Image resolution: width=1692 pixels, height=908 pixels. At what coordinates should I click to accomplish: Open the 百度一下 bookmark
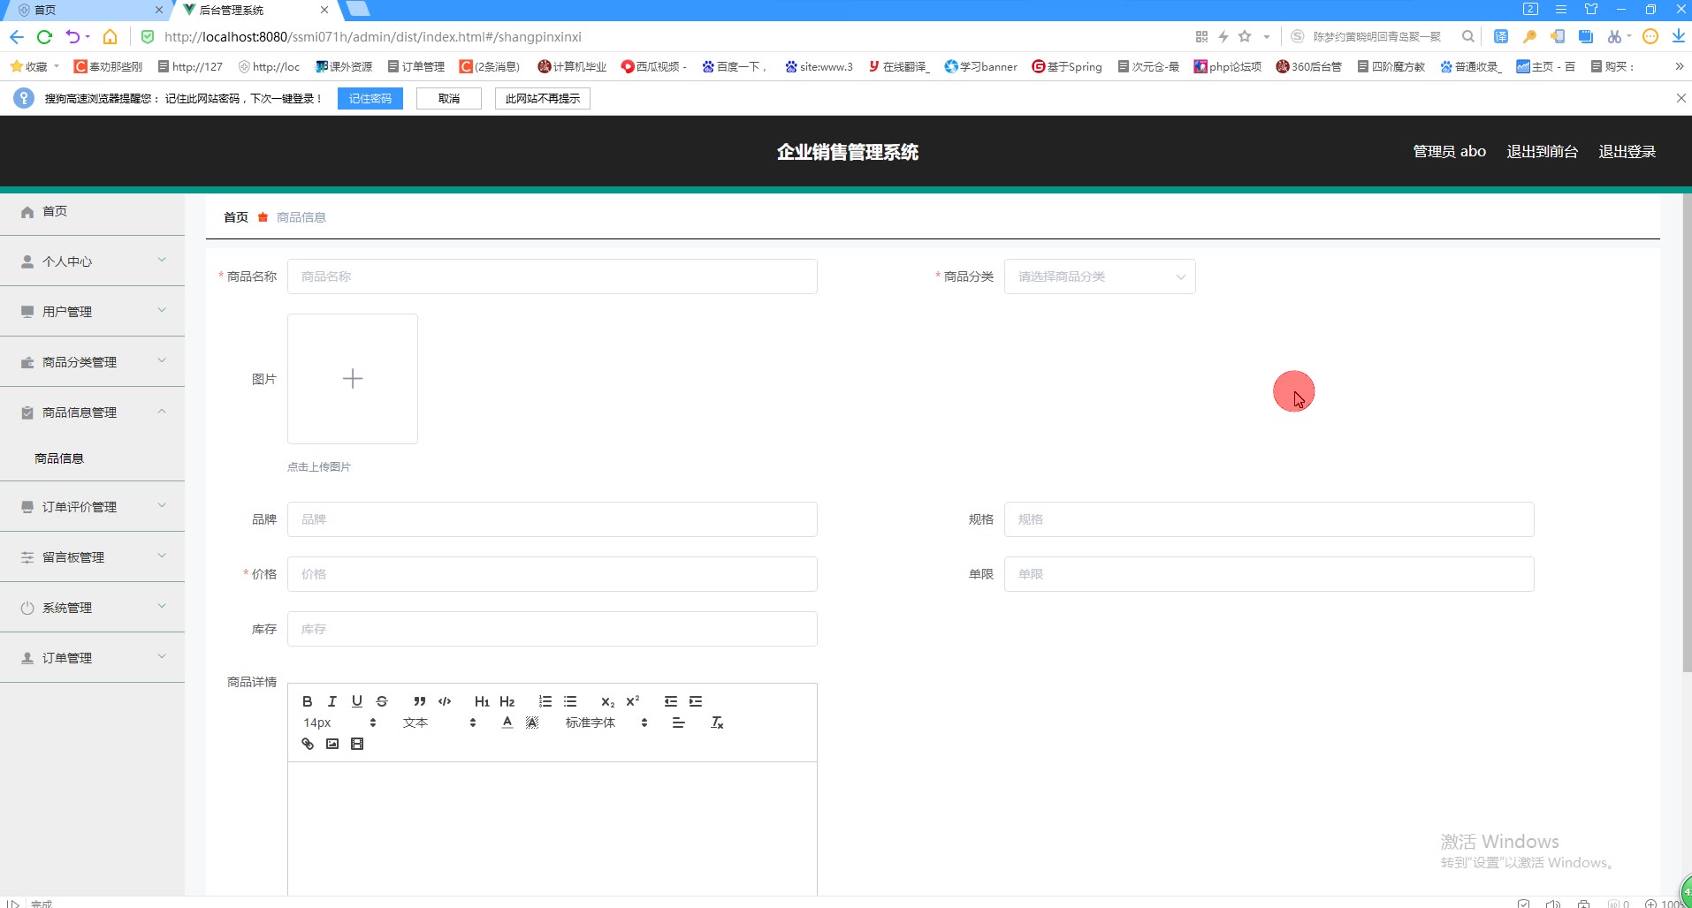(x=734, y=66)
